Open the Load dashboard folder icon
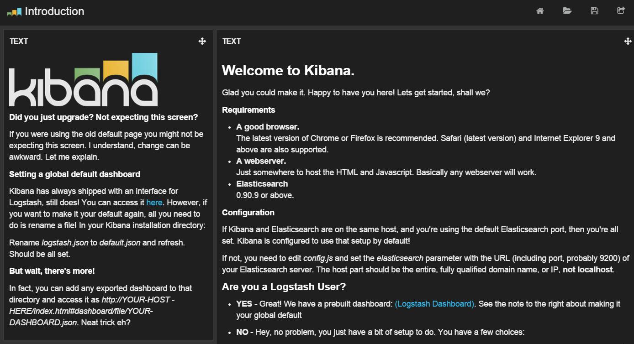This screenshot has width=634, height=344. (567, 10)
